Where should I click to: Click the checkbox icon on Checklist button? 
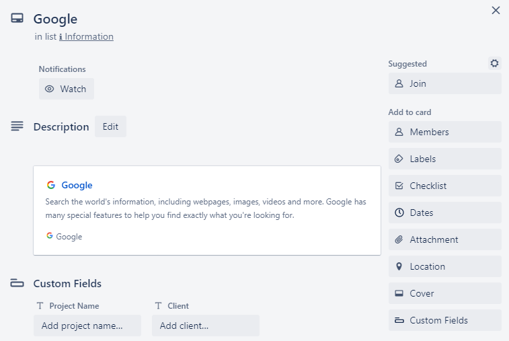click(399, 186)
